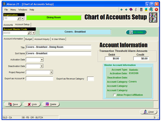Click the Sort Name input field

(x=58, y=53)
